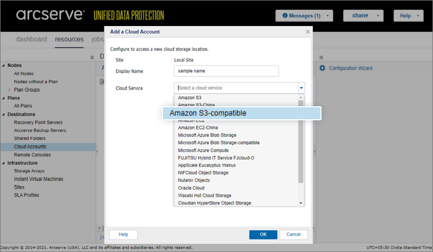Click the dialog Help button
The image size is (433, 252).
click(x=123, y=235)
